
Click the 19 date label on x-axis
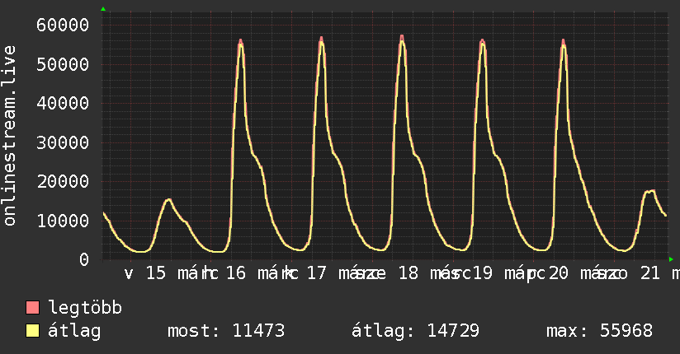482,273
